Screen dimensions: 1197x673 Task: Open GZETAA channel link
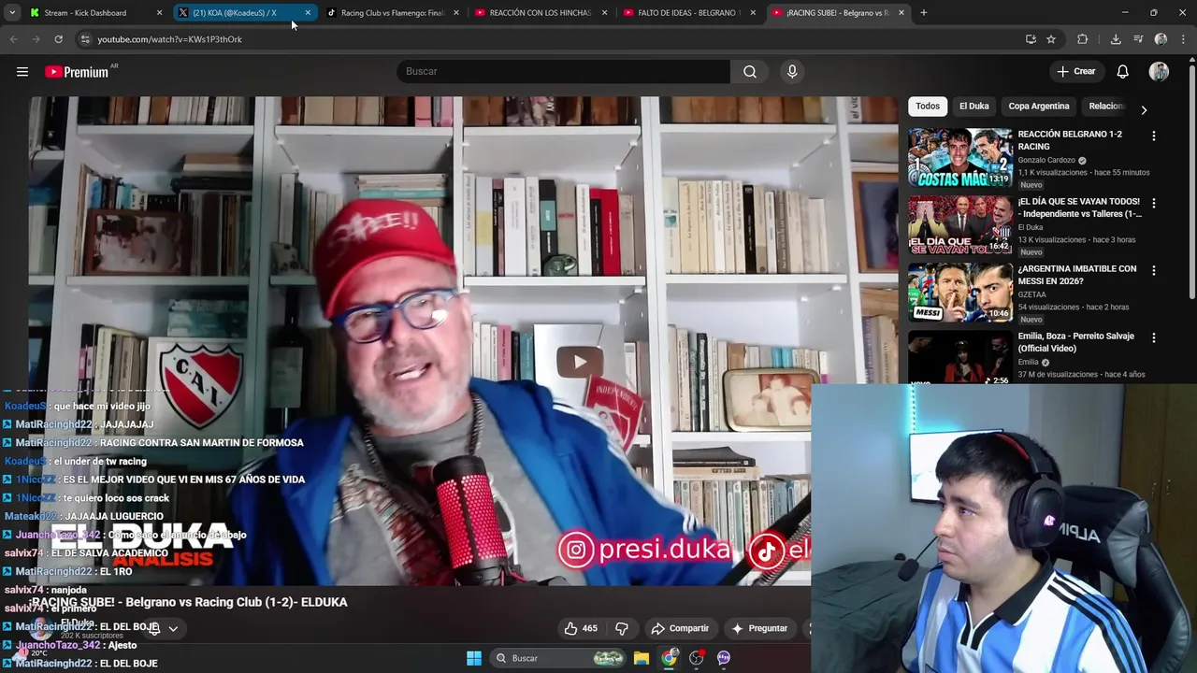(x=1031, y=294)
